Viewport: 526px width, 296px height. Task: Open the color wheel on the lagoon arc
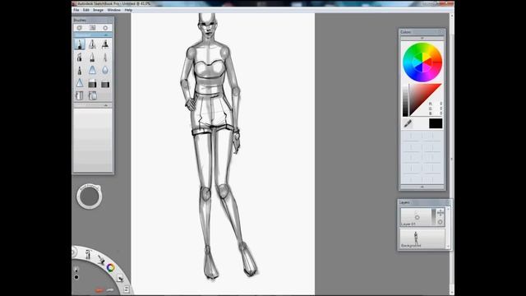110,267
